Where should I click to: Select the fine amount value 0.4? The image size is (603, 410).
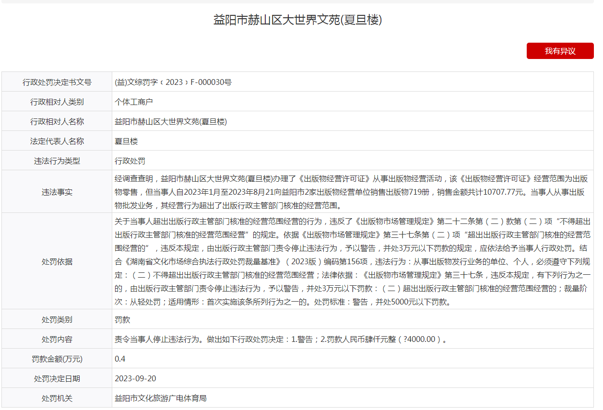click(120, 359)
